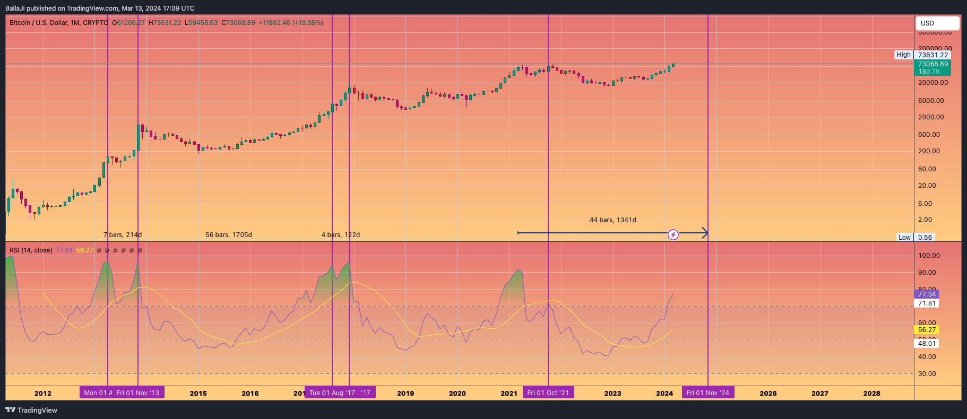Click the 6000.00 price axis label
This screenshot has height=419, width=967.
[931, 101]
